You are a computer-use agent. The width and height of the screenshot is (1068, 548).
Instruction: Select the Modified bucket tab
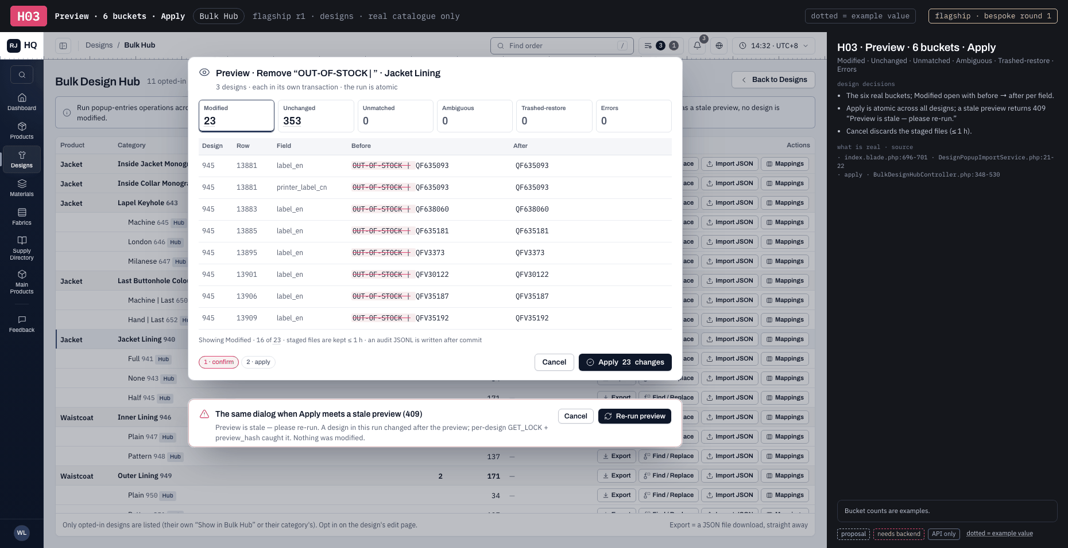click(237, 116)
